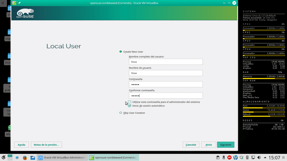Select Skip User Creation option
The image size is (287, 161).
(x=121, y=113)
